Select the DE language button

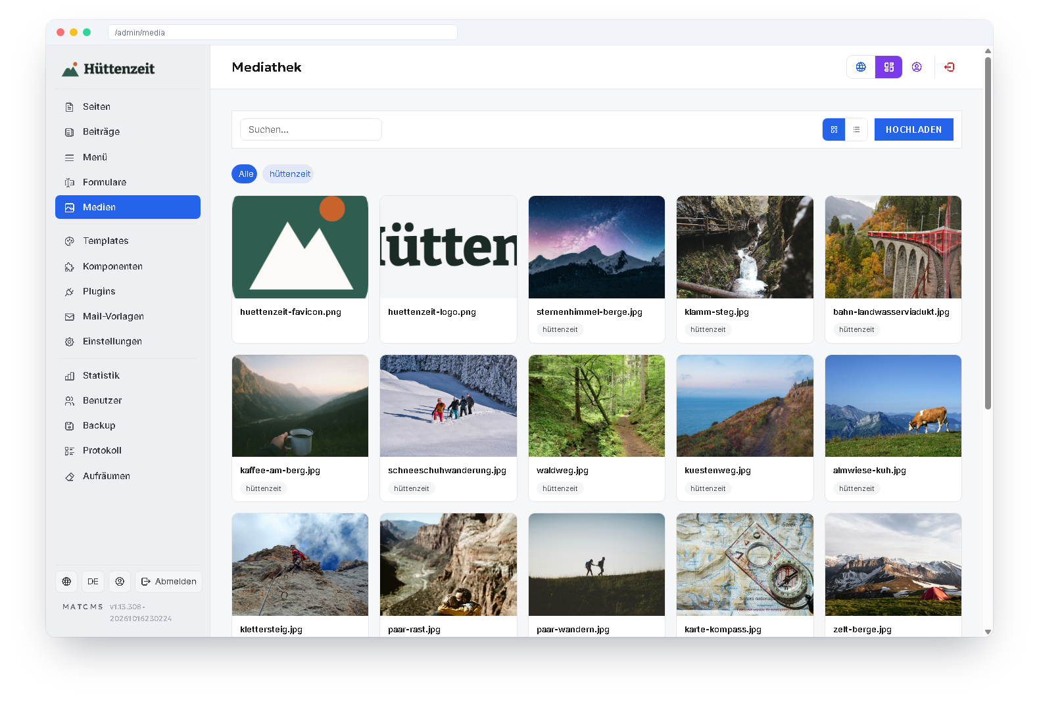(x=93, y=582)
